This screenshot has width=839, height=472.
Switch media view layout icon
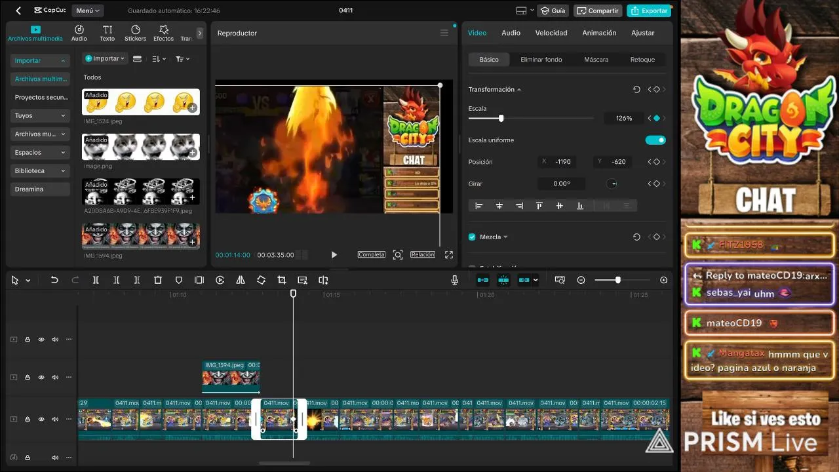point(137,58)
